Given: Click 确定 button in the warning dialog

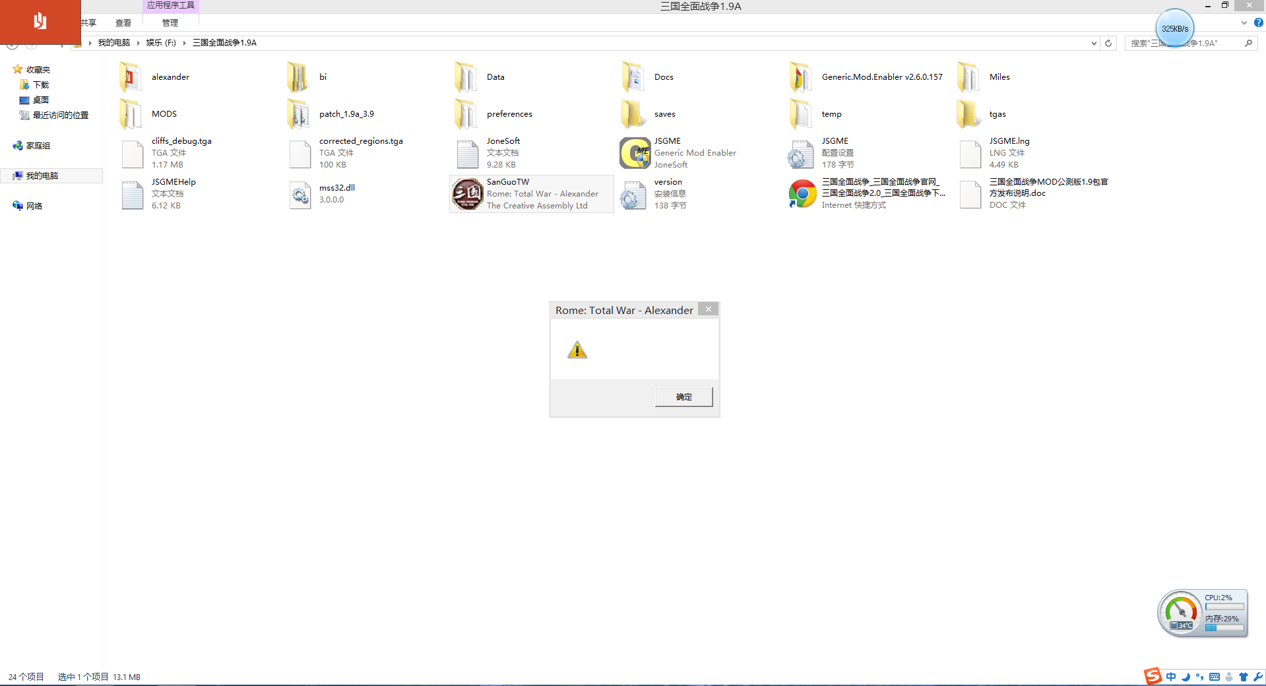Looking at the screenshot, I should pyautogui.click(x=683, y=397).
